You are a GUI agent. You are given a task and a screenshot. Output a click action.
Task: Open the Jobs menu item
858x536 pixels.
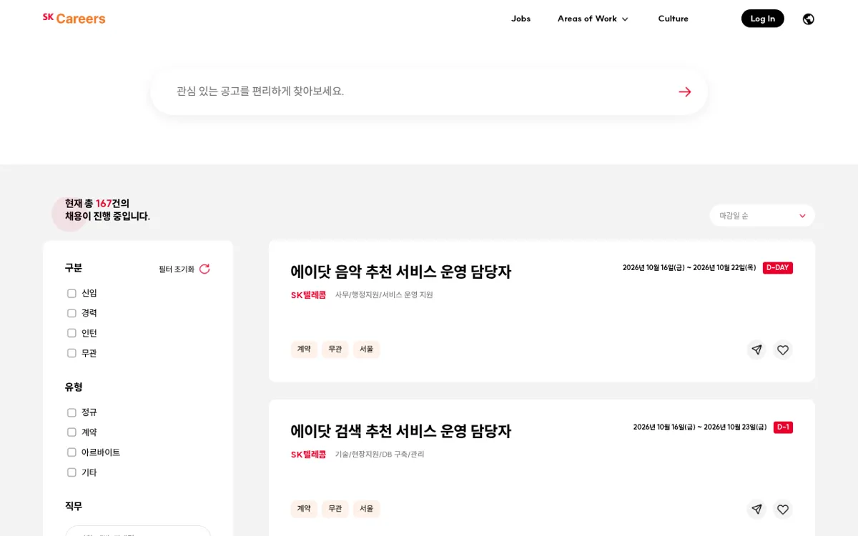coord(521,19)
